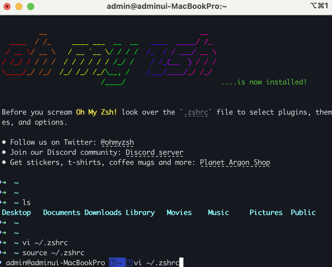332x267 pixels.
Task: Select the Public folder name in the ls output
Action: pyautogui.click(x=303, y=213)
